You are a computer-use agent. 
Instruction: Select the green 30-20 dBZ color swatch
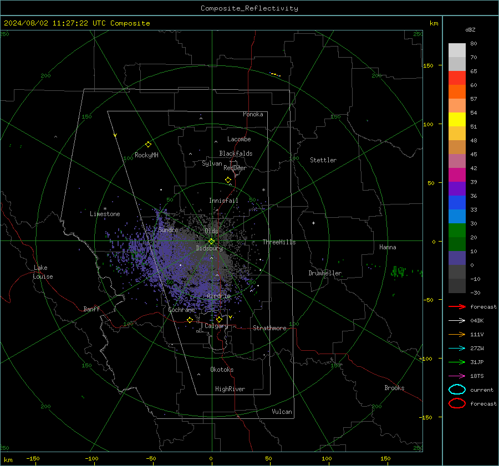point(457,231)
